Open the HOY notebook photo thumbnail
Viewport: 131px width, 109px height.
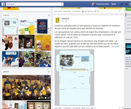[43, 26]
